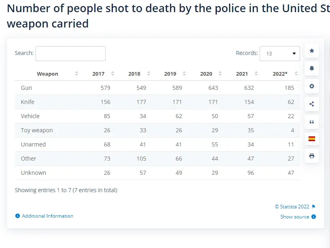330x248 pixels.
Task: Click the Additional Information link
Action: [47, 216]
